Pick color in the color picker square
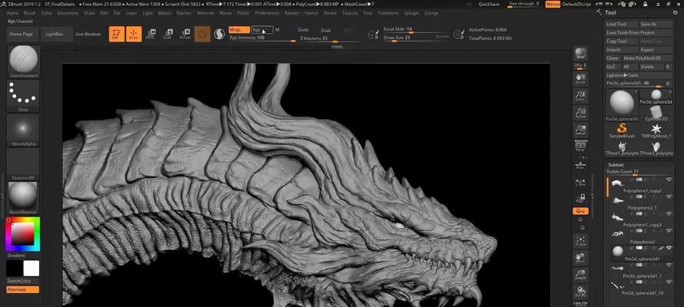The width and height of the screenshot is (684, 307). point(22,234)
